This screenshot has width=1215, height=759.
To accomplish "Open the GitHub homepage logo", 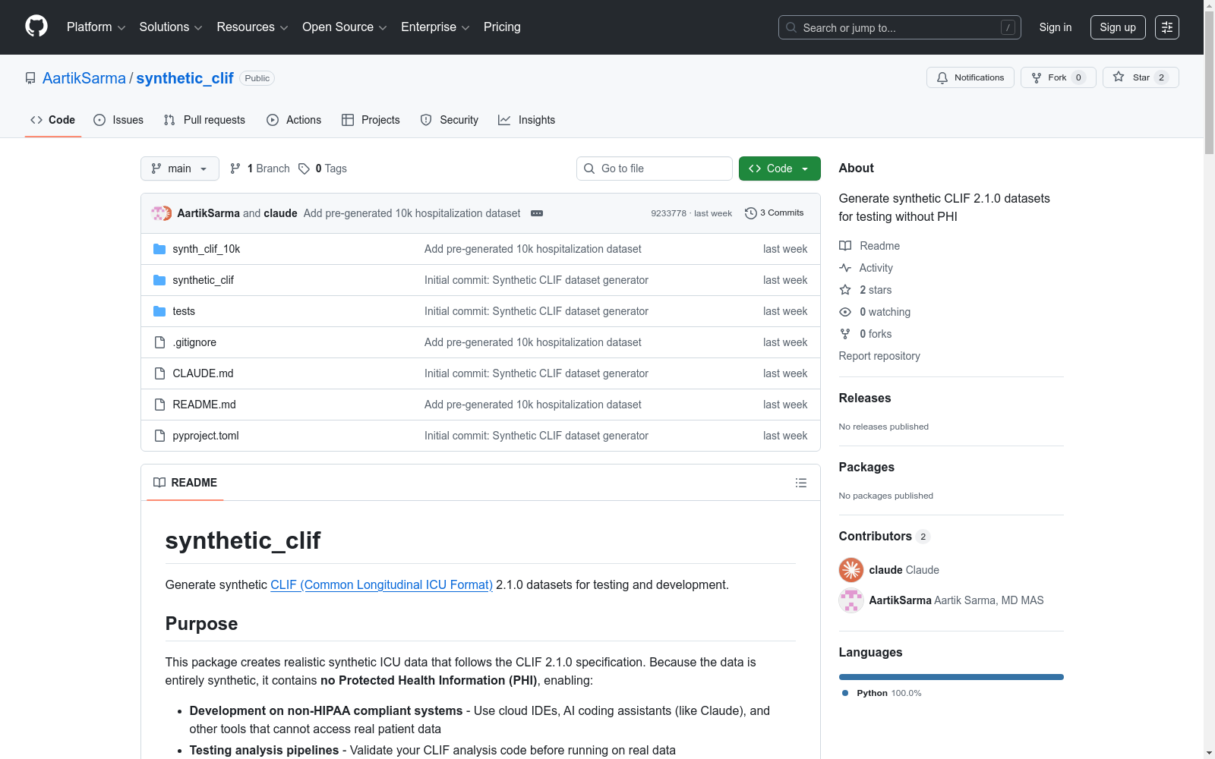I will point(36,27).
